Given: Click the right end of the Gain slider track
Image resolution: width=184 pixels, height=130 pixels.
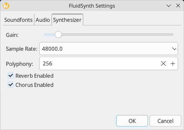Looking at the screenshot, I should pos(172,35).
